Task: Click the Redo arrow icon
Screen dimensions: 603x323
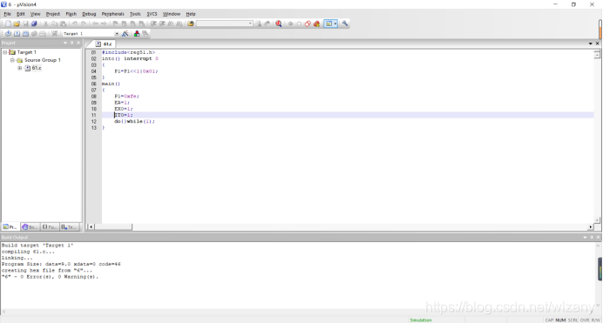Action: (x=84, y=24)
